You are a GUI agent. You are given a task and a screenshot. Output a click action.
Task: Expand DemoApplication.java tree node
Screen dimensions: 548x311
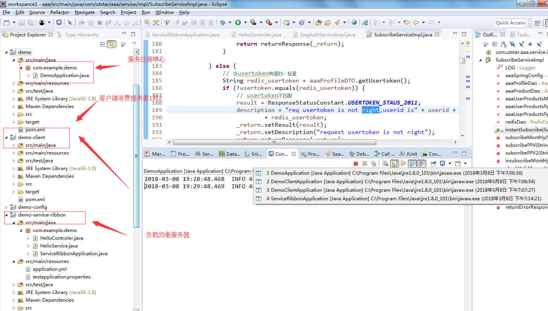pos(28,76)
